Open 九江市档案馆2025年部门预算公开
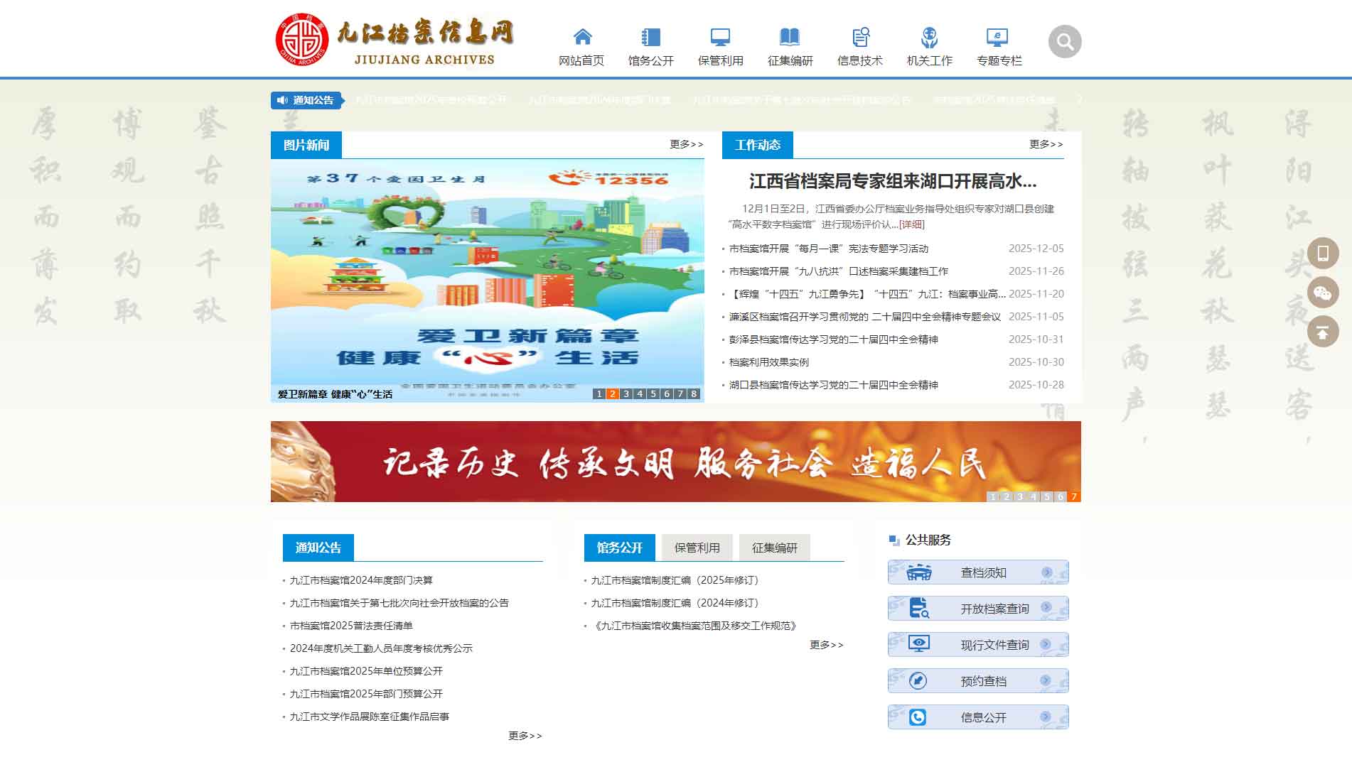 pyautogui.click(x=366, y=694)
